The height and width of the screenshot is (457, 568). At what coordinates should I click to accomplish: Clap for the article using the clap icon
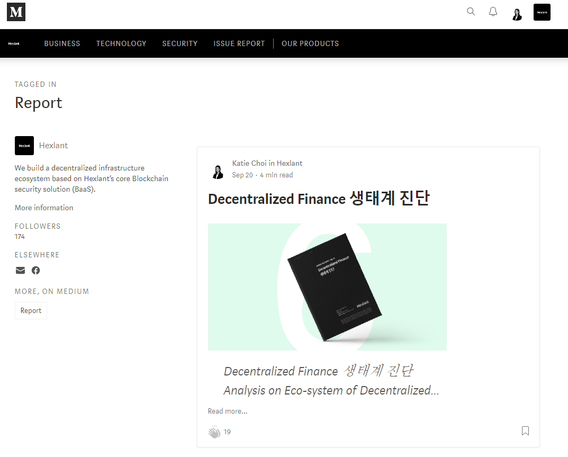214,432
